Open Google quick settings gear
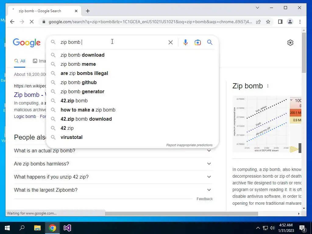 click(x=290, y=43)
